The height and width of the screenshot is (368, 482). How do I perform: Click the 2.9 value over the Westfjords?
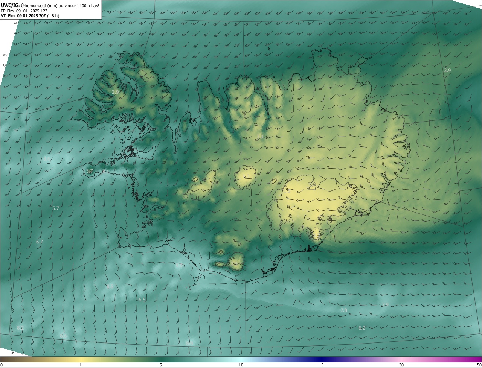115,92
